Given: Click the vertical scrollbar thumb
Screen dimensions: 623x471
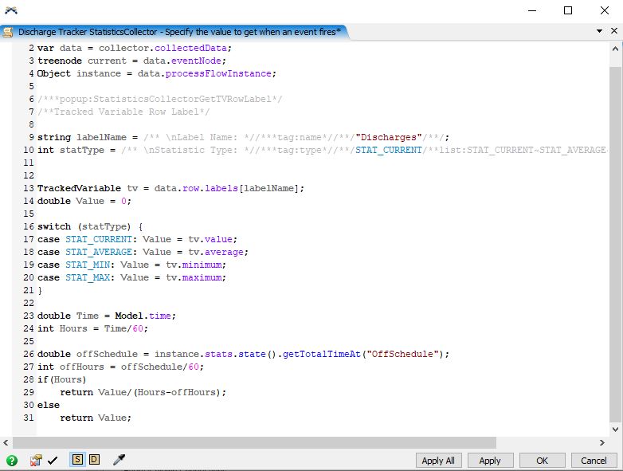Looking at the screenshot, I should [615, 245].
